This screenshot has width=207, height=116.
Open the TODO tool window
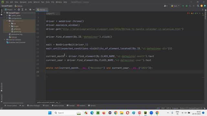(x=46, y=106)
